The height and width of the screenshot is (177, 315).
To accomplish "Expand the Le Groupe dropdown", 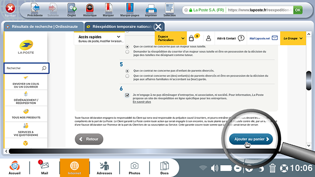I will 293,38.
